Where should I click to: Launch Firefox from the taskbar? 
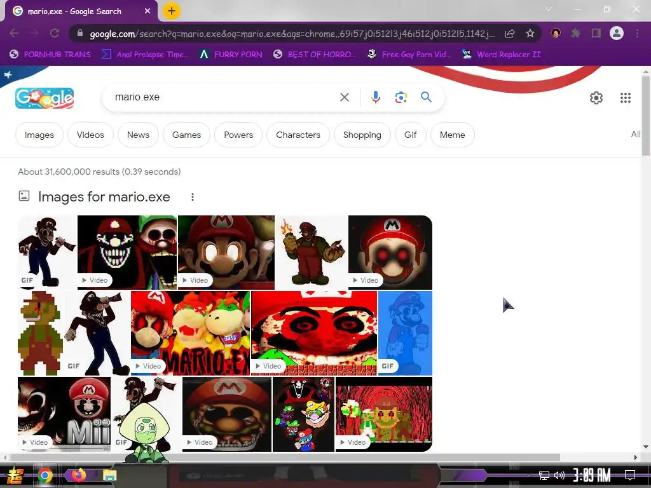coord(78,475)
